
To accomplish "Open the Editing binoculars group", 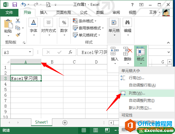I will point(127,22).
